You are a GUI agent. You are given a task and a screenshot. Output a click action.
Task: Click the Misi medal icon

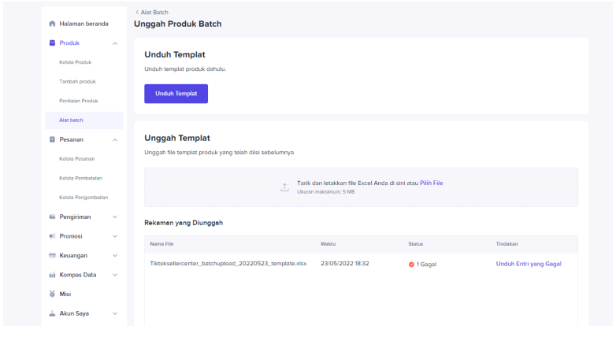coord(52,294)
